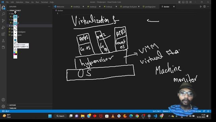The height and width of the screenshot is (122, 216).
Task: Switch to the index.js tab
Action: (109, 7)
